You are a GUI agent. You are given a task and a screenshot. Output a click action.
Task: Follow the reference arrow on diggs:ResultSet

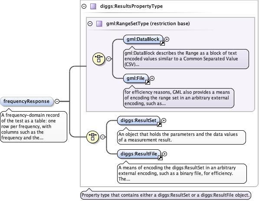click(159, 124)
